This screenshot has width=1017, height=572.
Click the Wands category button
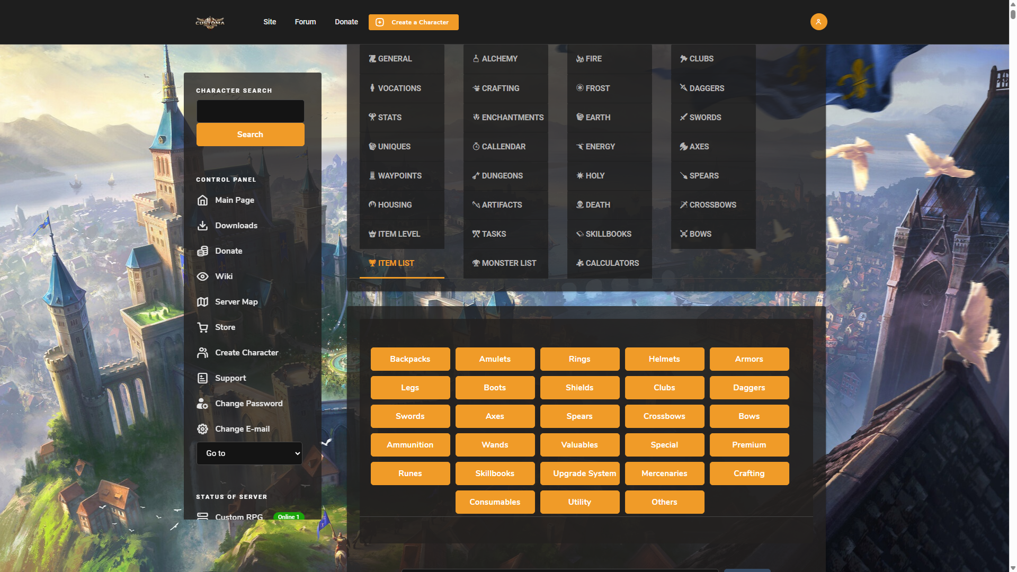[x=495, y=445]
